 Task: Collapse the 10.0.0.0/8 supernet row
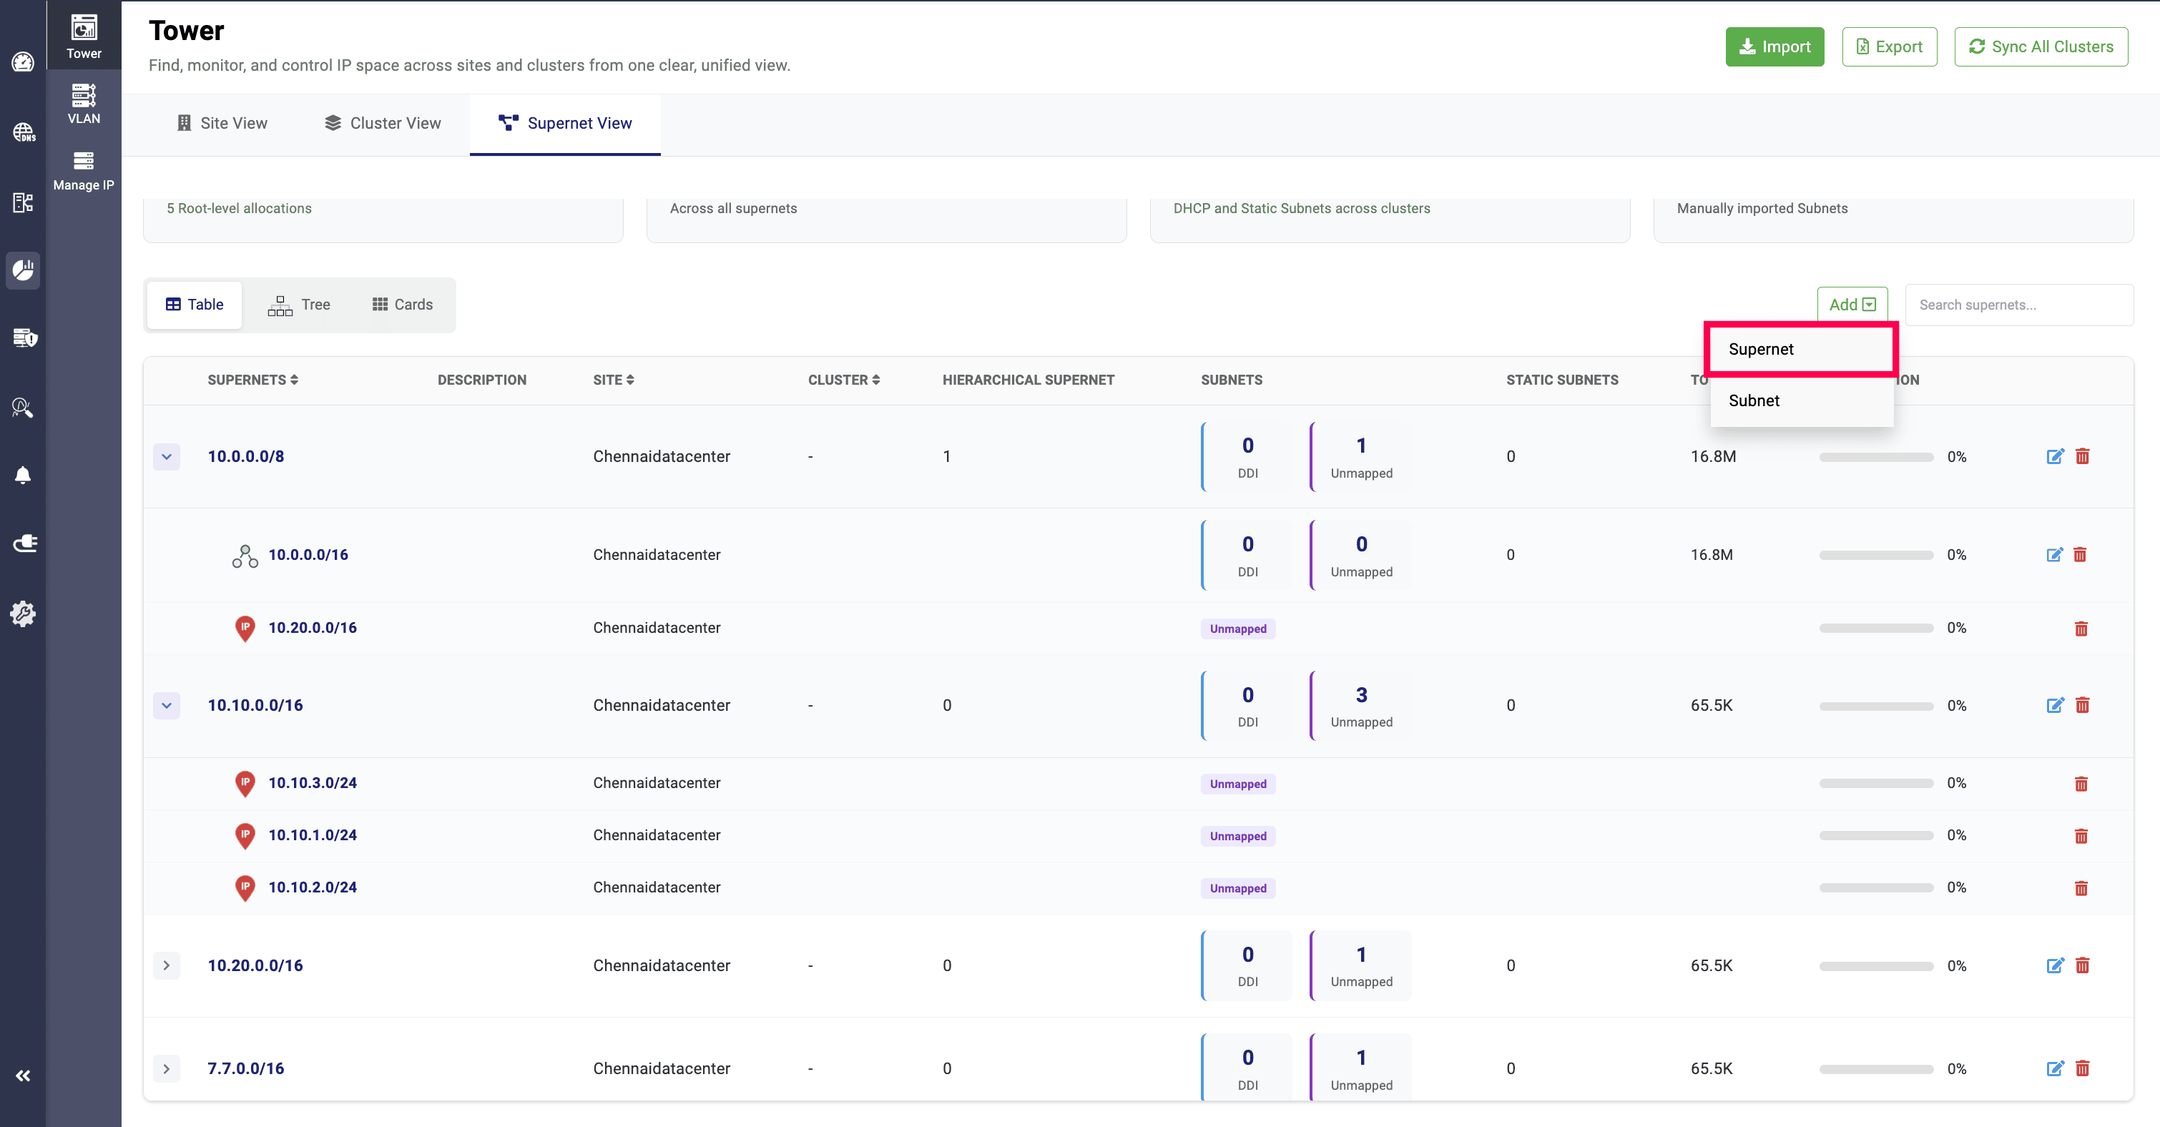tap(166, 456)
